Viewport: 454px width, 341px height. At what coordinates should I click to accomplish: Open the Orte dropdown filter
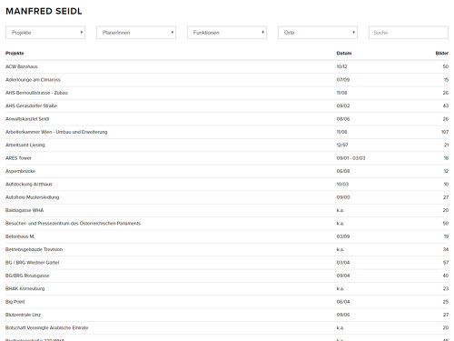318,33
